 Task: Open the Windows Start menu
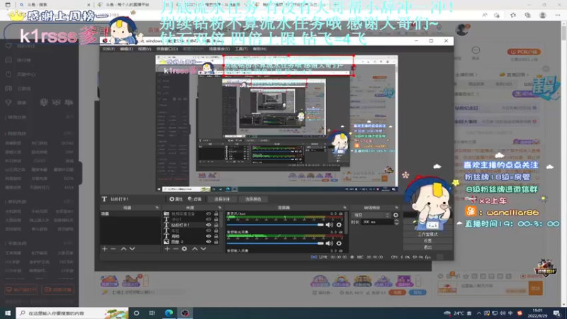coord(8,313)
